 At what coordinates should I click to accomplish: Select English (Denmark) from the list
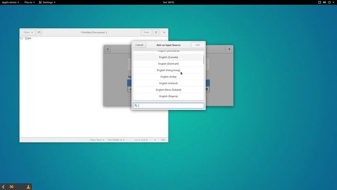[x=168, y=64]
